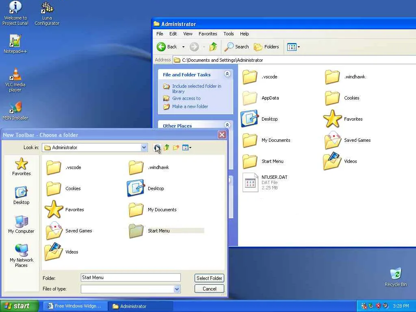The image size is (416, 312).
Task: Open the Tools menu
Action: [228, 34]
